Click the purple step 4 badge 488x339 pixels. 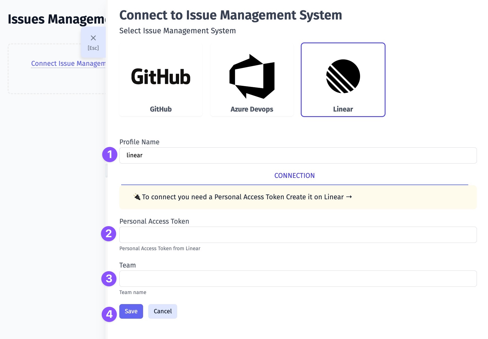(x=109, y=314)
